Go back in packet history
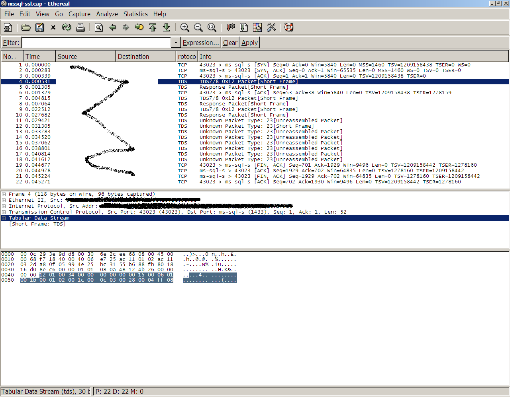510x397 pixels. 112,27
